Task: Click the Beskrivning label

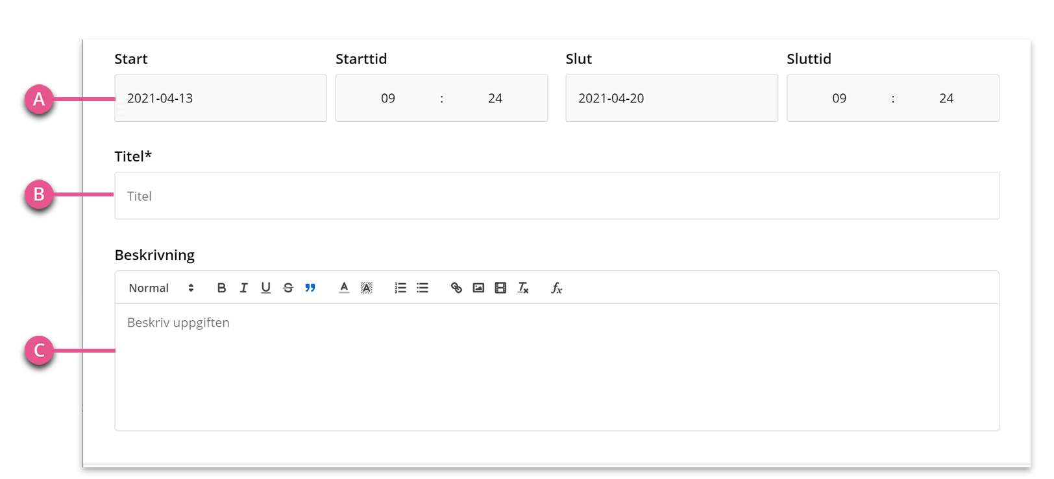Action: click(154, 255)
